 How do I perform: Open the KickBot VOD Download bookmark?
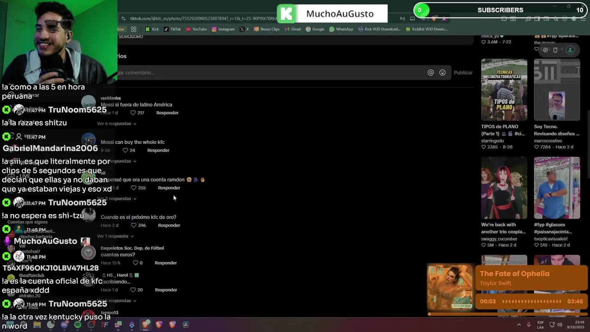426,29
